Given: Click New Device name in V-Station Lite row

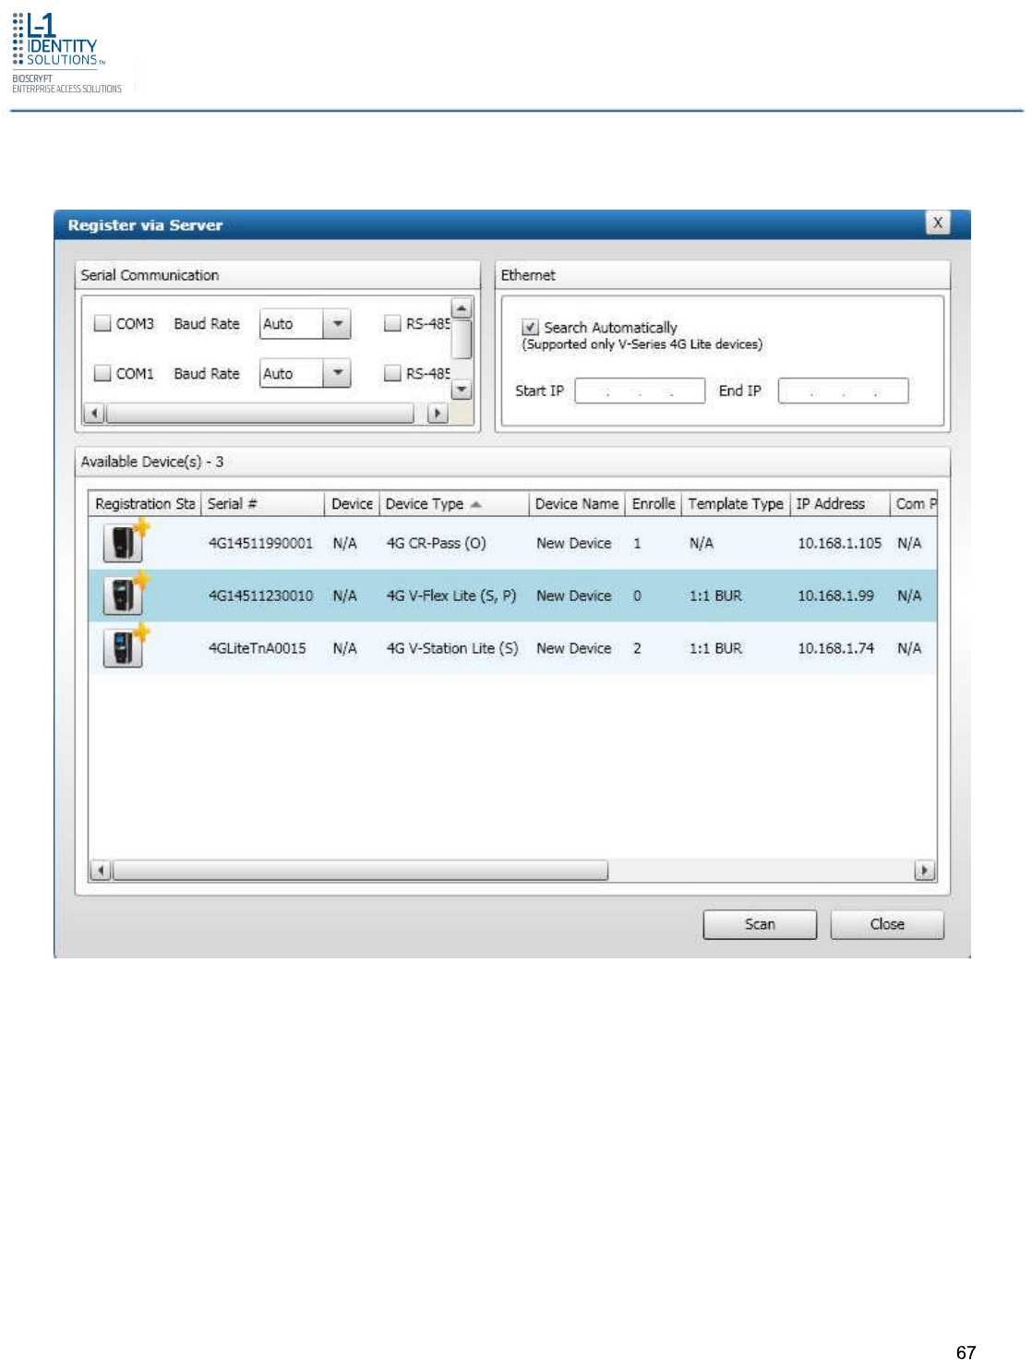Looking at the screenshot, I should (573, 648).
